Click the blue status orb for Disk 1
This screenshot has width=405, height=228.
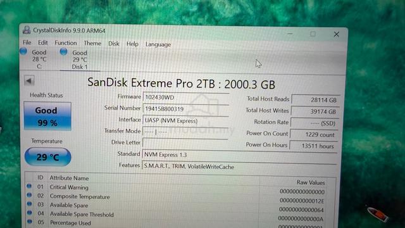[x=63, y=52]
